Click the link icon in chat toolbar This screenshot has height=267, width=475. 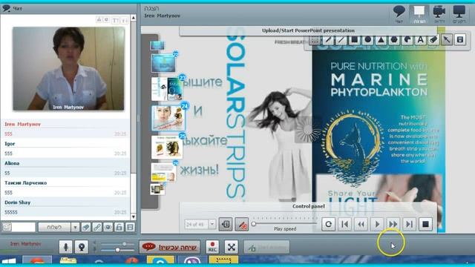tap(97, 227)
